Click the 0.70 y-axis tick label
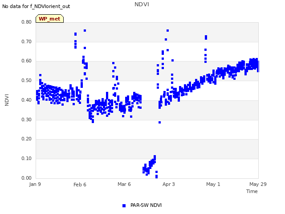The height and width of the screenshot is (214, 285). (x=27, y=41)
